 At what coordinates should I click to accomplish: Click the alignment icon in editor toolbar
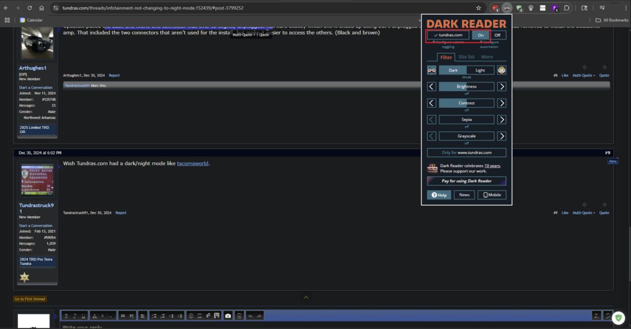142,316
